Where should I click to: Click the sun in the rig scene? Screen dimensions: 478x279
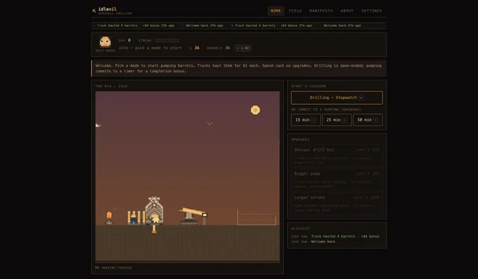[x=255, y=110]
